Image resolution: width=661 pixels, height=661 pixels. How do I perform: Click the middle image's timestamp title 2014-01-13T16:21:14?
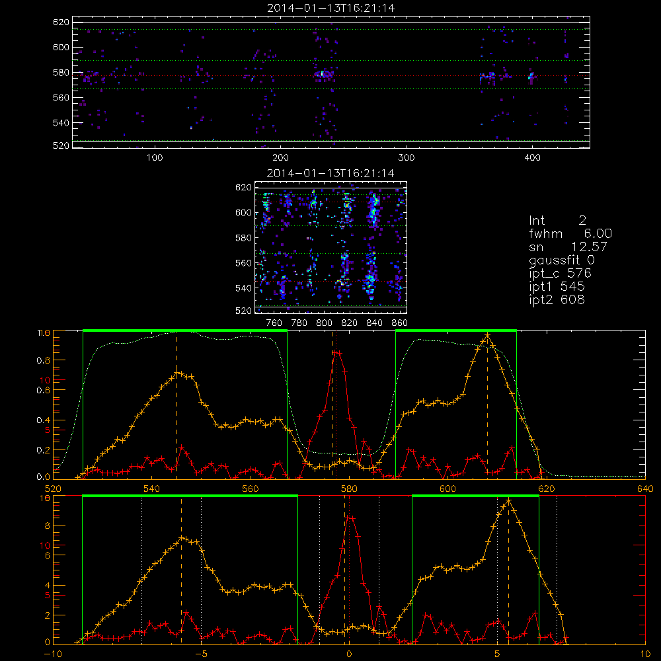(330, 173)
